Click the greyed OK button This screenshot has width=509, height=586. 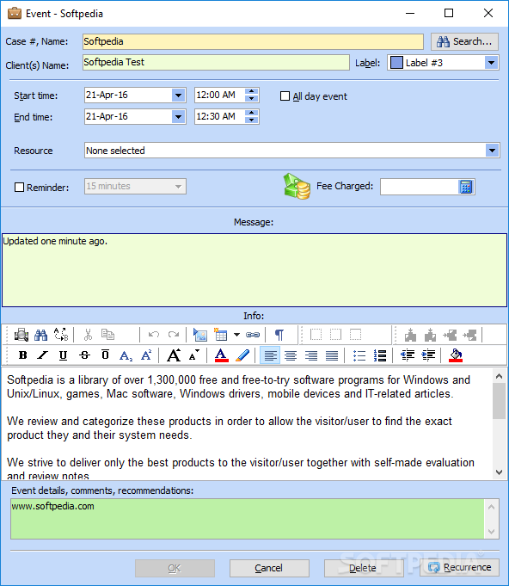(x=175, y=568)
